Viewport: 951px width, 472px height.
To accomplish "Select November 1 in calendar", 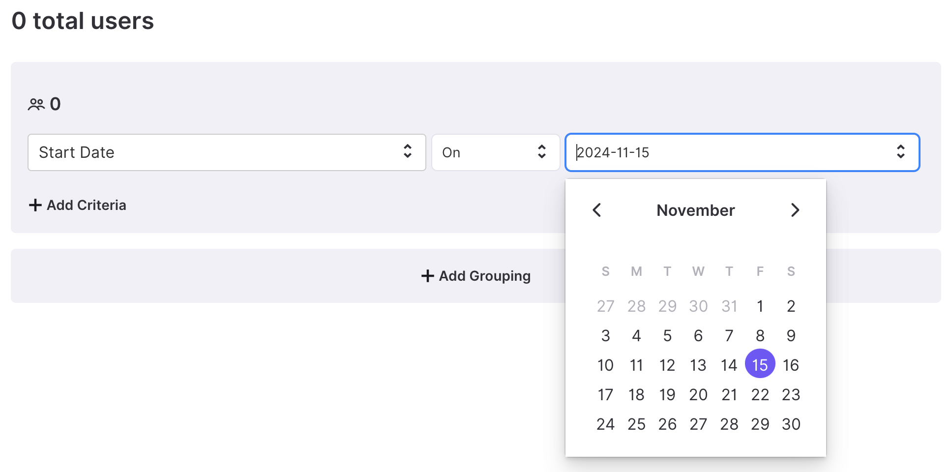I will tap(760, 306).
